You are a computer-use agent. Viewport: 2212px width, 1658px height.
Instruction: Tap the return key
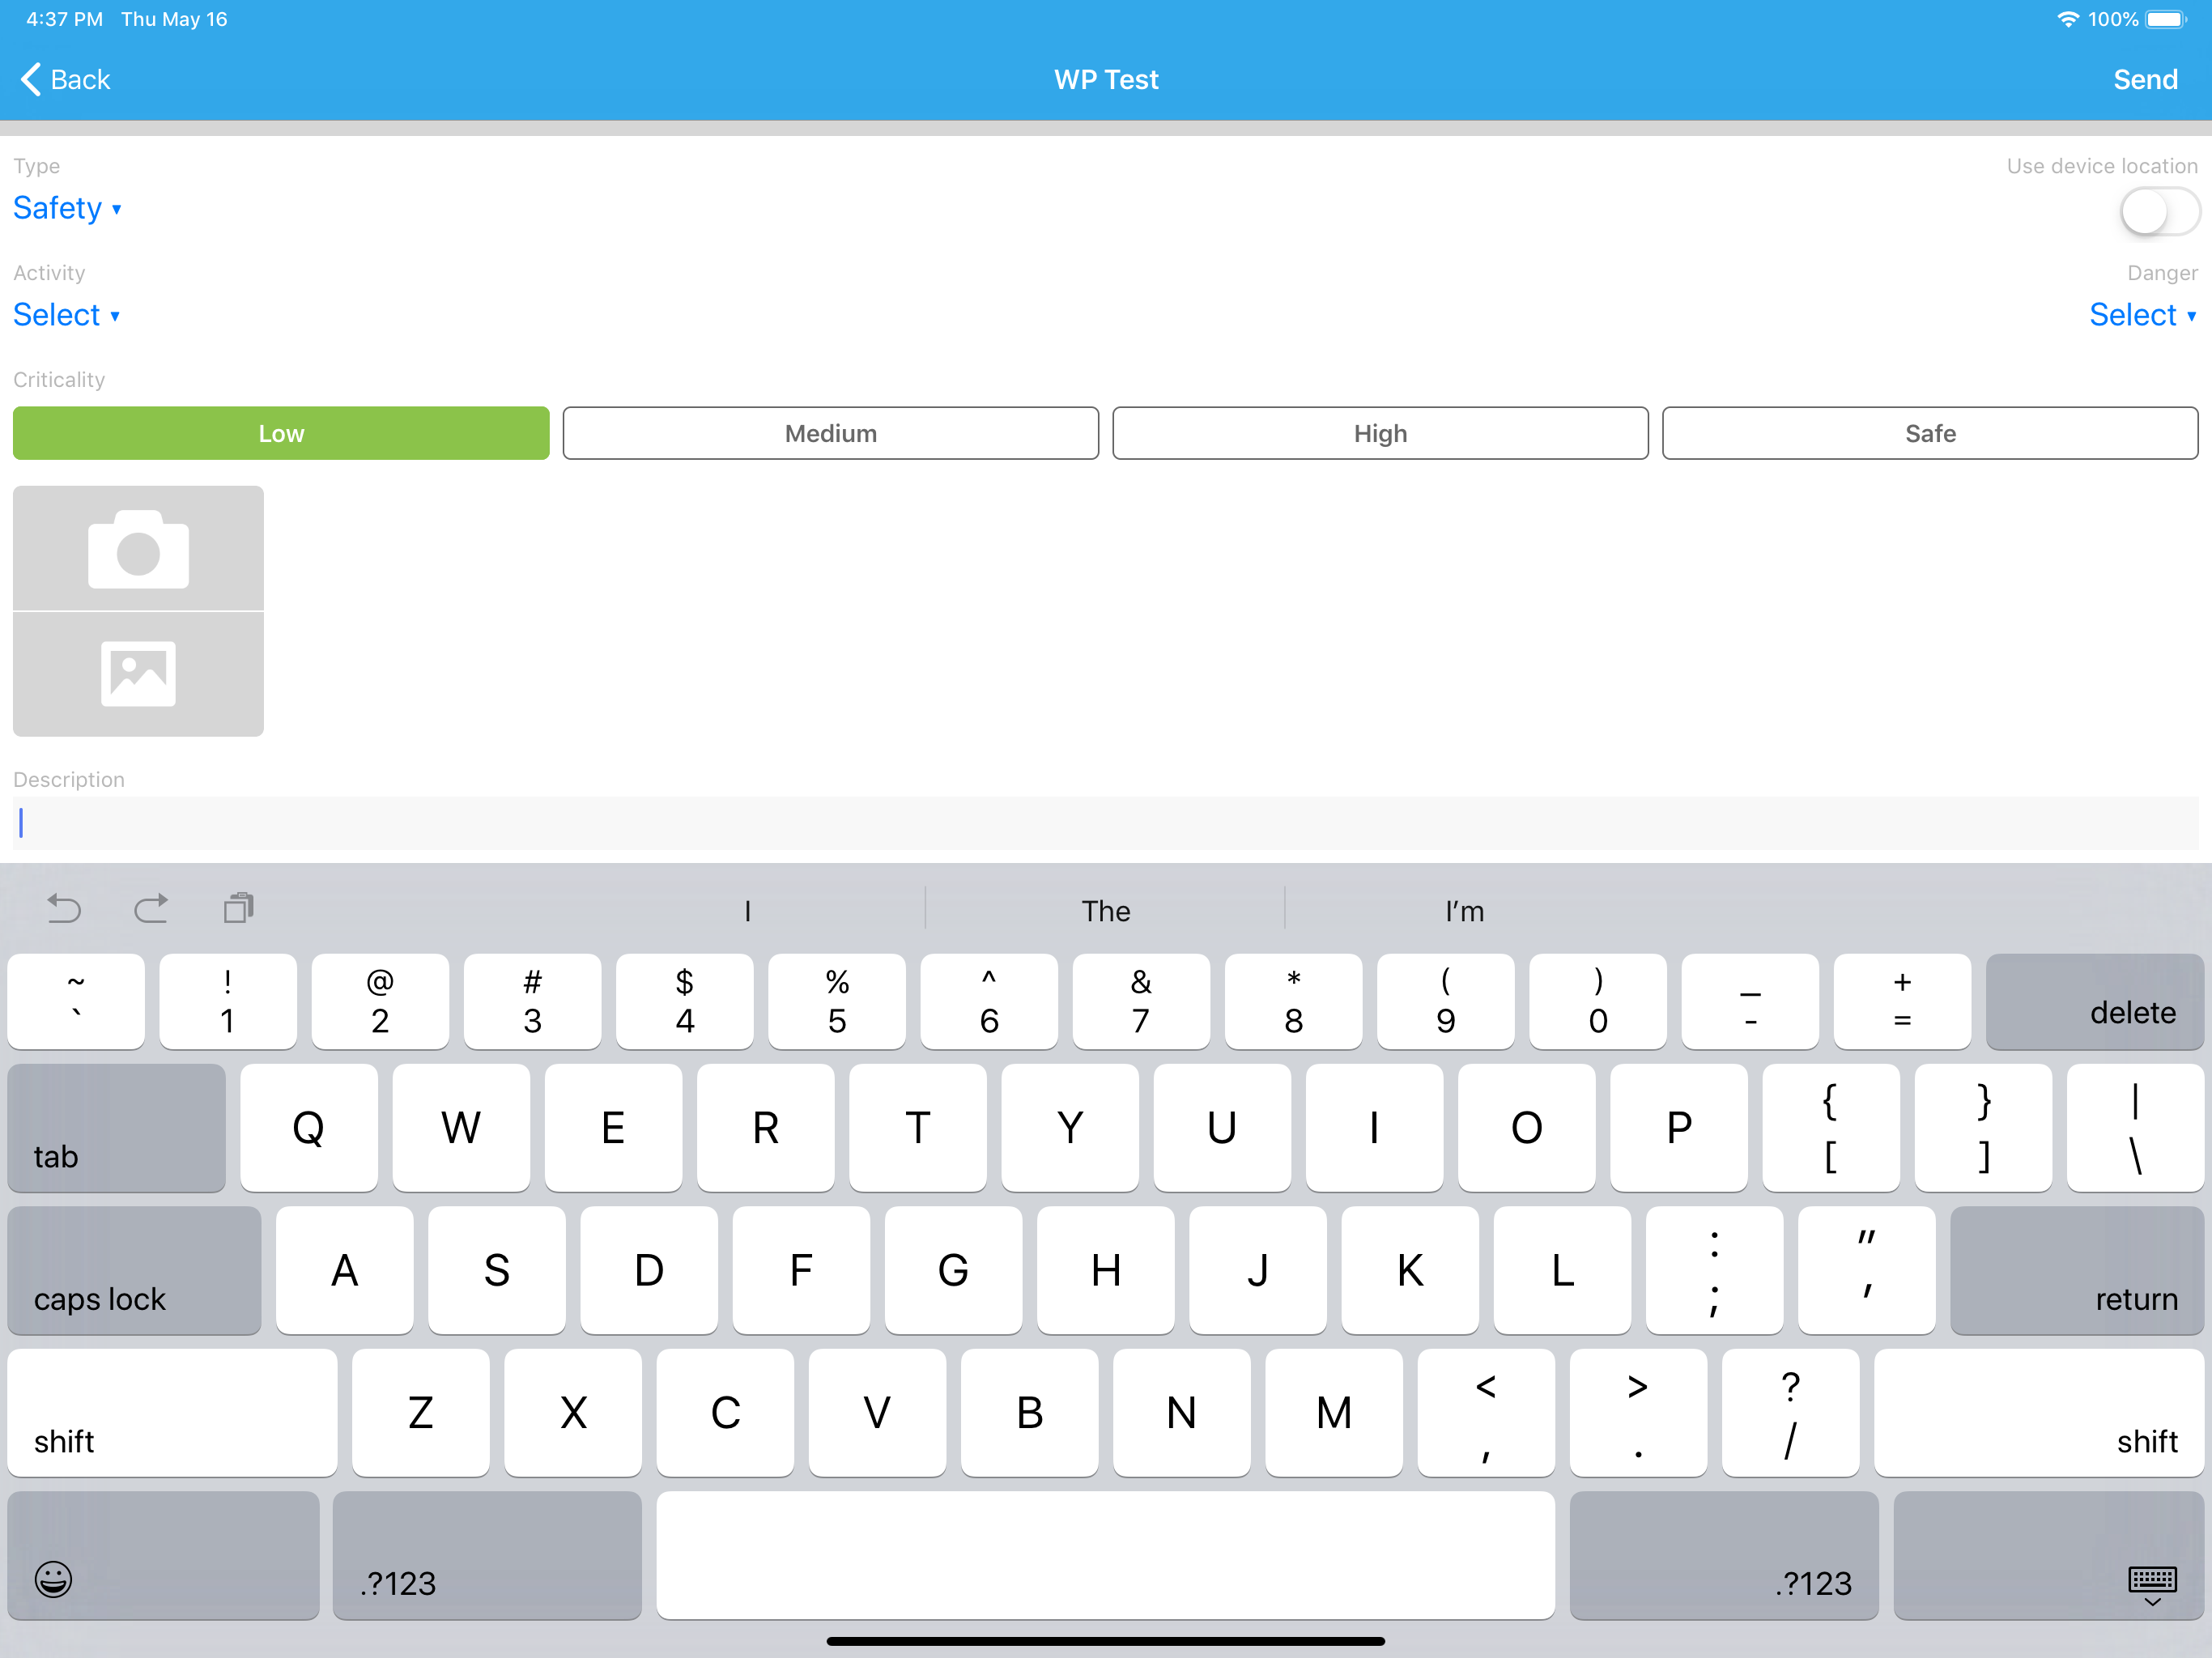point(2076,1270)
